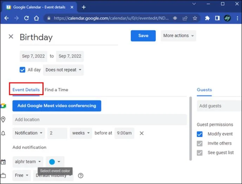Click the browser back arrow

[6, 18]
